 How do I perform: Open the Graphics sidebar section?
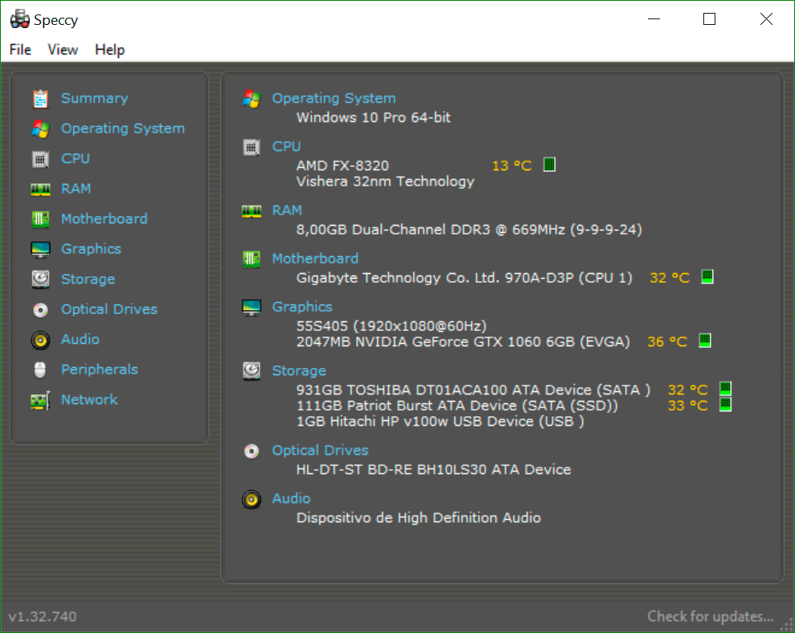click(92, 249)
